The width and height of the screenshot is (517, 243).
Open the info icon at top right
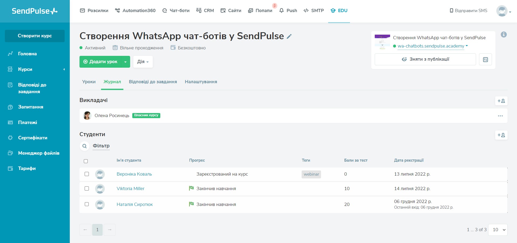[504, 35]
